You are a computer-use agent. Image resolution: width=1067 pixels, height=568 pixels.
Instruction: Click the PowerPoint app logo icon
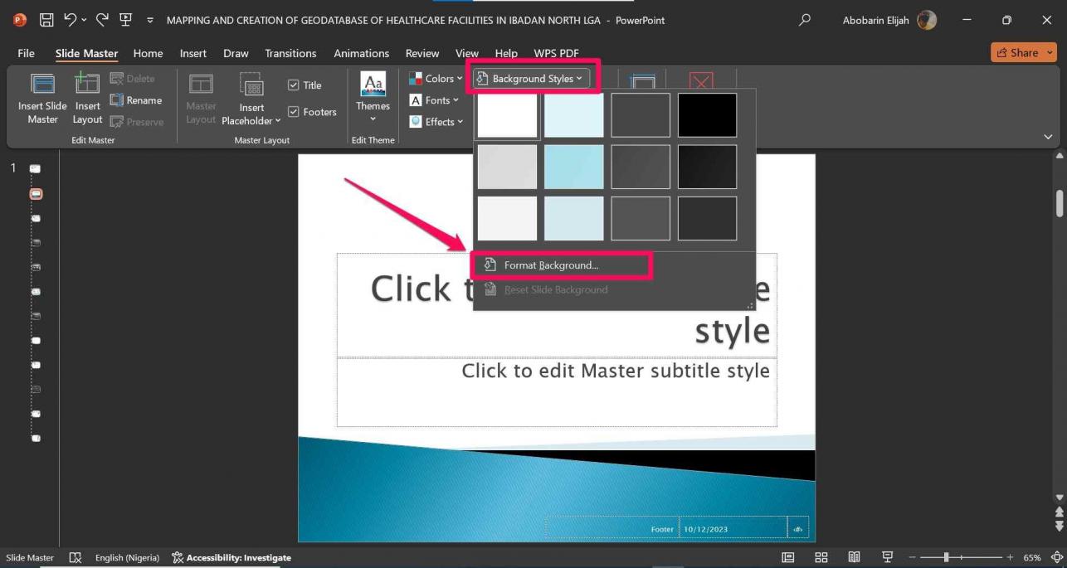point(20,20)
